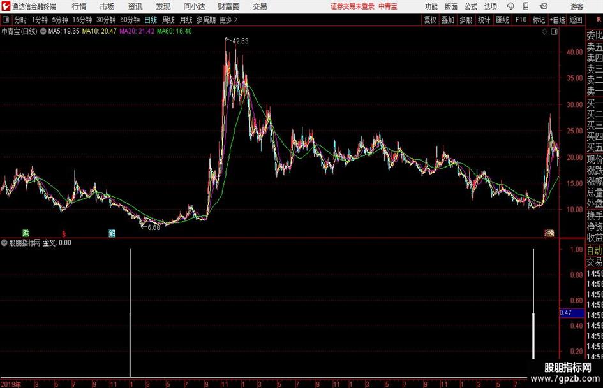The height and width of the screenshot is (388, 603).
Task: Open the mail envelope icon
Action: [x=544, y=6]
